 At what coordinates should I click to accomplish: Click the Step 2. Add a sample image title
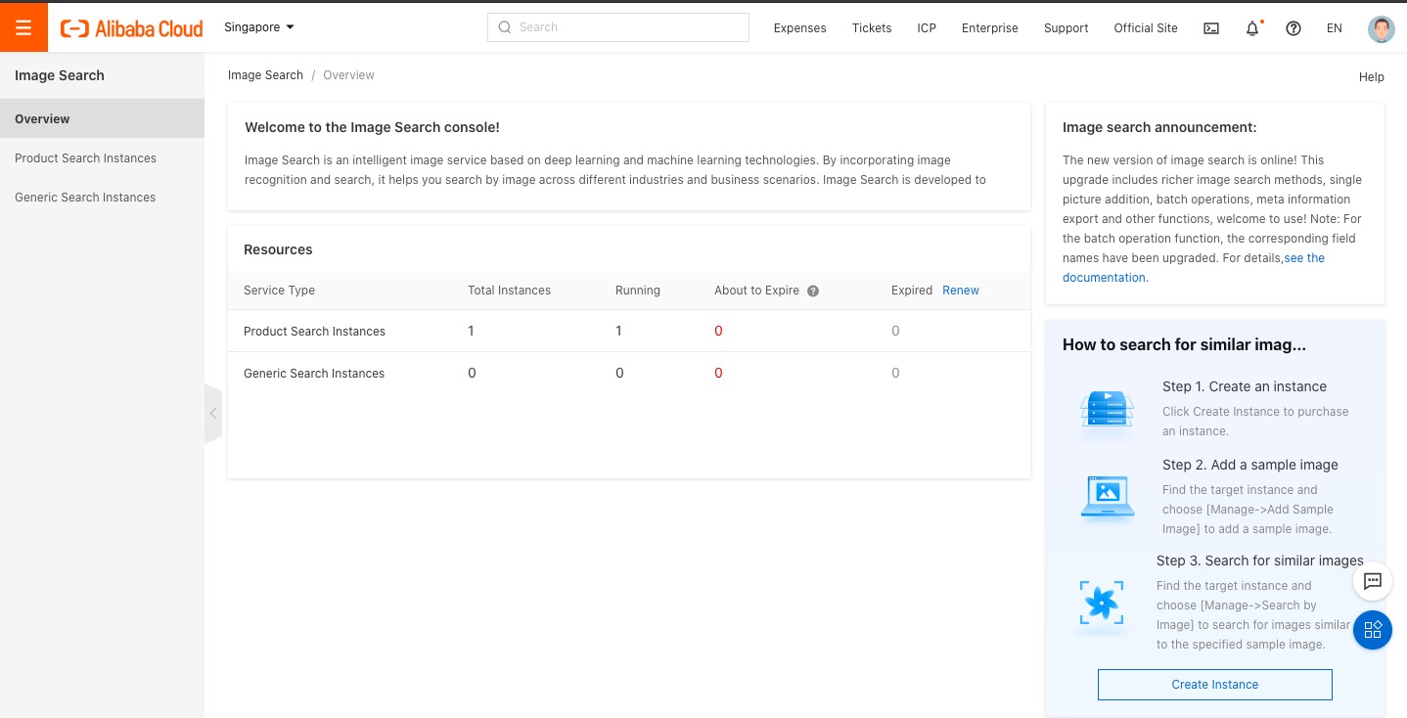pos(1250,465)
